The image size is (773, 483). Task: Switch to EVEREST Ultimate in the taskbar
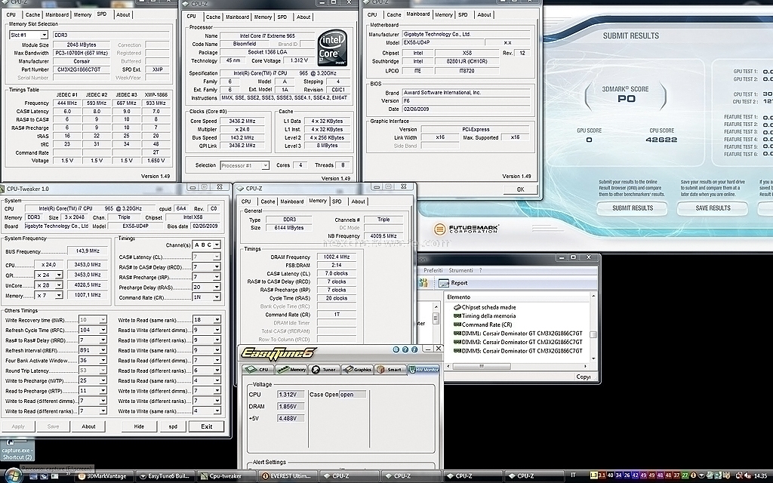click(x=286, y=476)
